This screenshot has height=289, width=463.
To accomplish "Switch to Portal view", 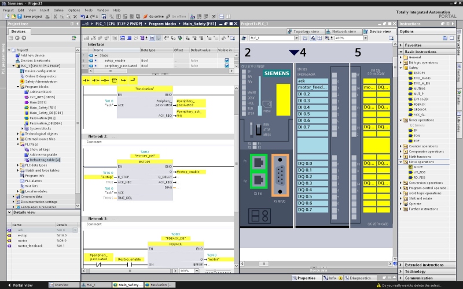I will (19, 285).
